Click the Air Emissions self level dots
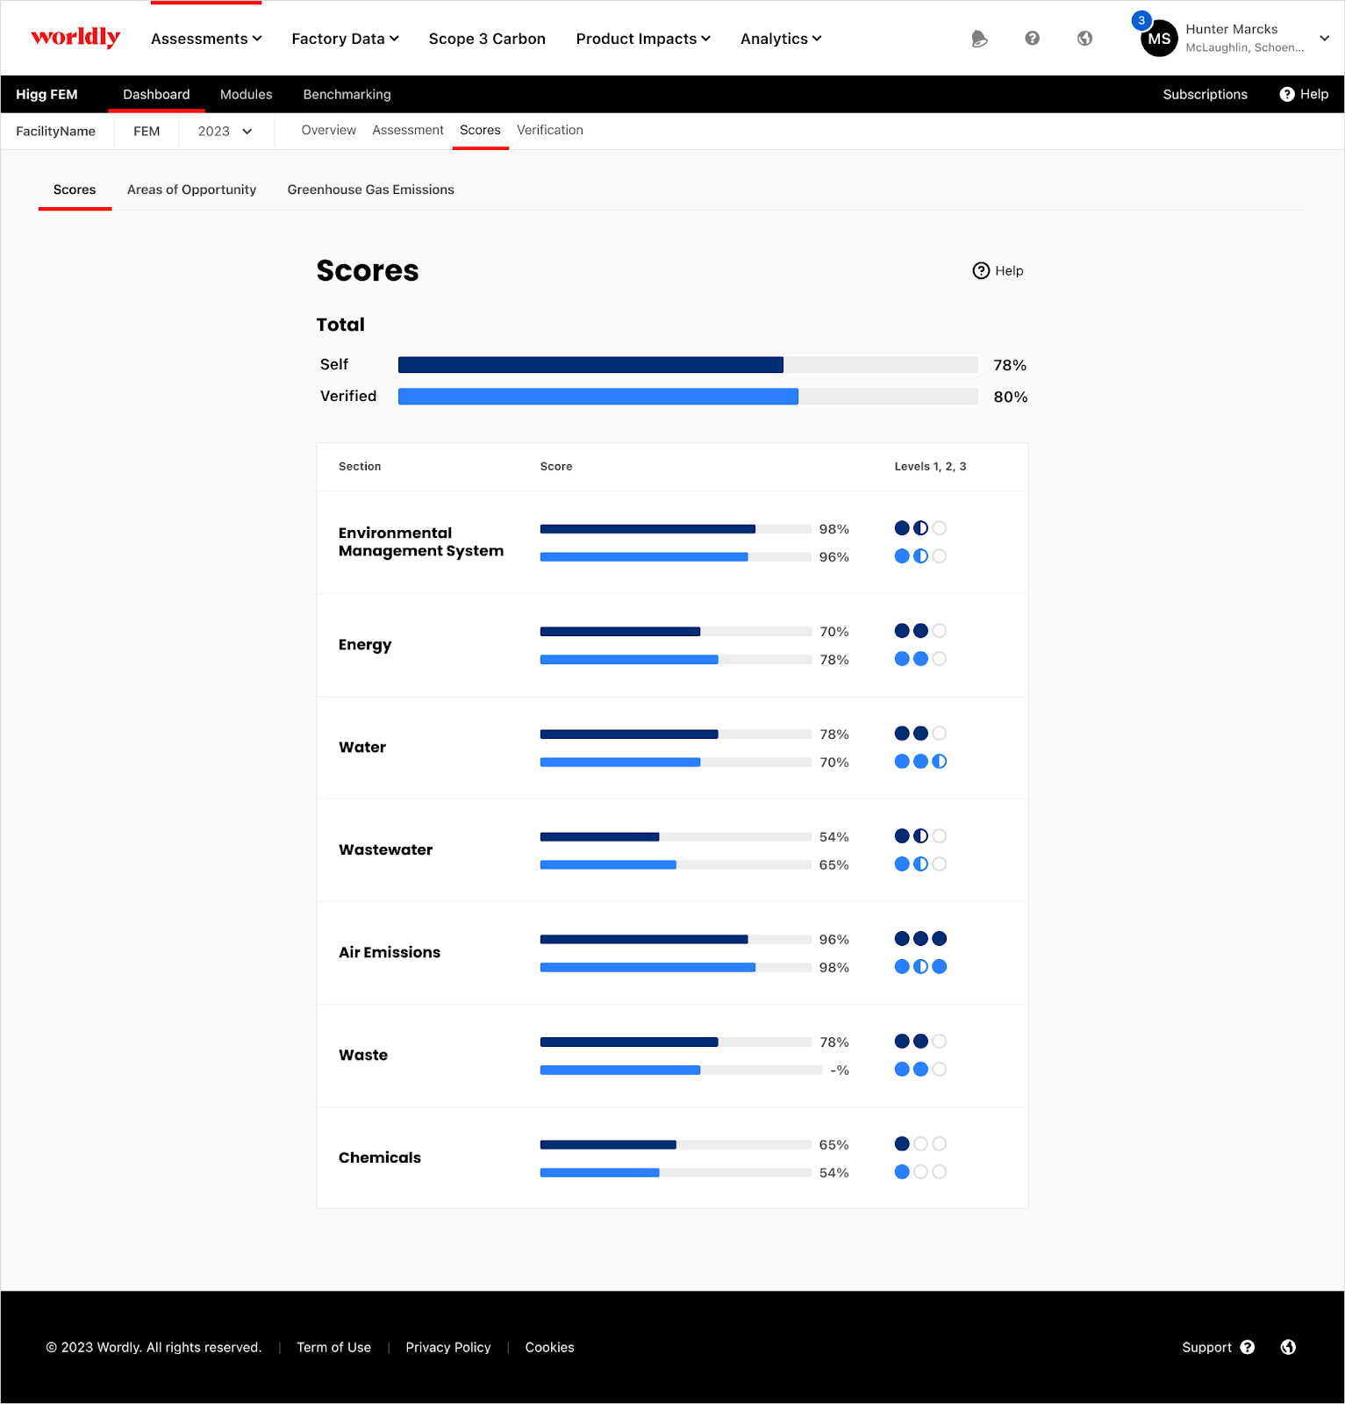This screenshot has width=1345, height=1404. pos(920,939)
